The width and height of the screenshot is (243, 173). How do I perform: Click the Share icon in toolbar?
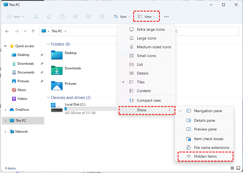[x=89, y=16]
